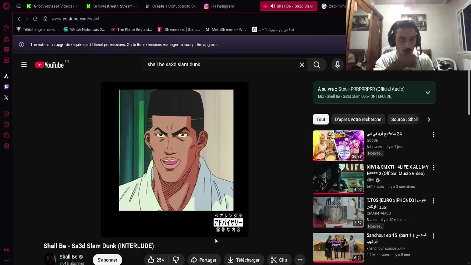Open the Aria AI sidebar icon

(6, 76)
